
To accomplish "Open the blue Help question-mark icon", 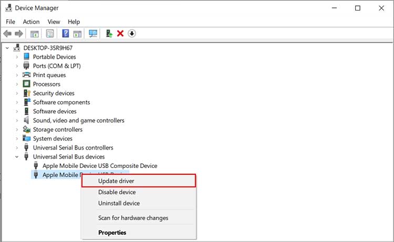I will 66,34.
